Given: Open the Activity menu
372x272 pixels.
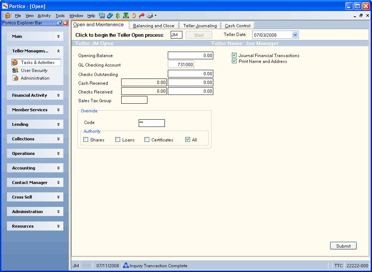Looking at the screenshot, I should [x=44, y=16].
